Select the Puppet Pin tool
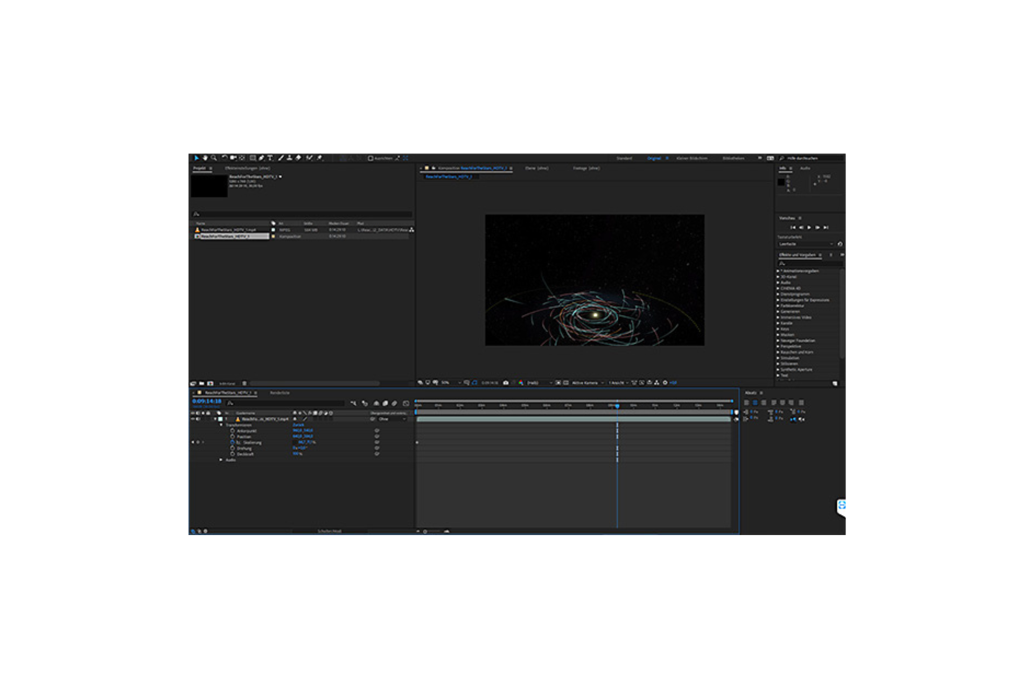The height and width of the screenshot is (689, 1034). tap(319, 158)
